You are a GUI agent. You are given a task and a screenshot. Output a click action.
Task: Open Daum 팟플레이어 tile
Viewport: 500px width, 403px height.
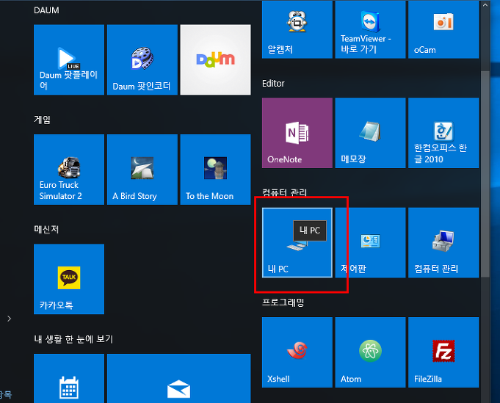(x=69, y=59)
